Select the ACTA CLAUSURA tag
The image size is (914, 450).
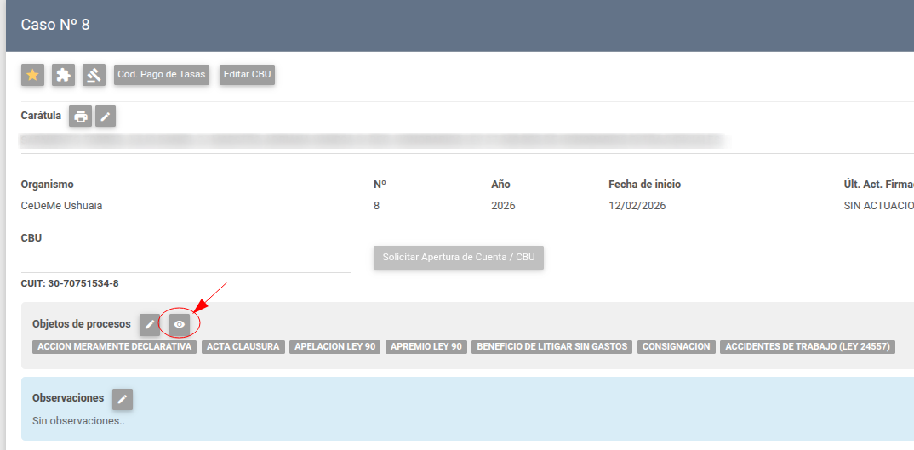(243, 347)
